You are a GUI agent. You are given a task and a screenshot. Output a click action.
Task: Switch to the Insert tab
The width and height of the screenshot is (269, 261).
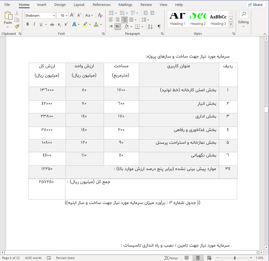pyautogui.click(x=41, y=5)
